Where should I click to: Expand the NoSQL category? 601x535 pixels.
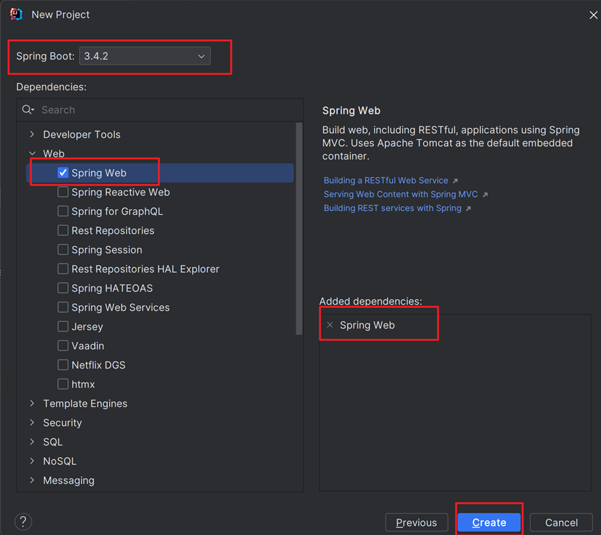32,461
